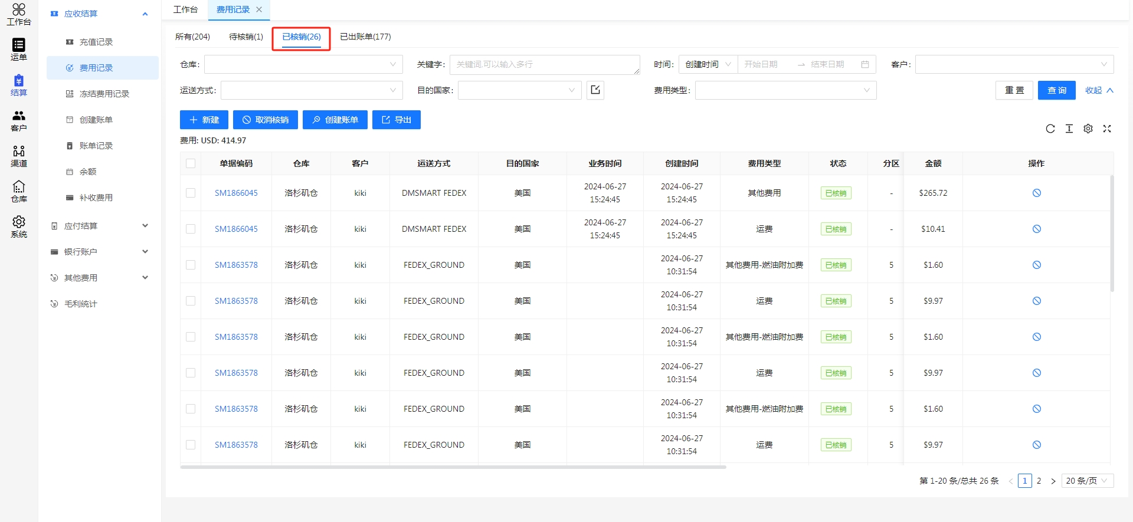Click the 开始日期 date field
Image resolution: width=1133 pixels, height=522 pixels.
tap(766, 64)
